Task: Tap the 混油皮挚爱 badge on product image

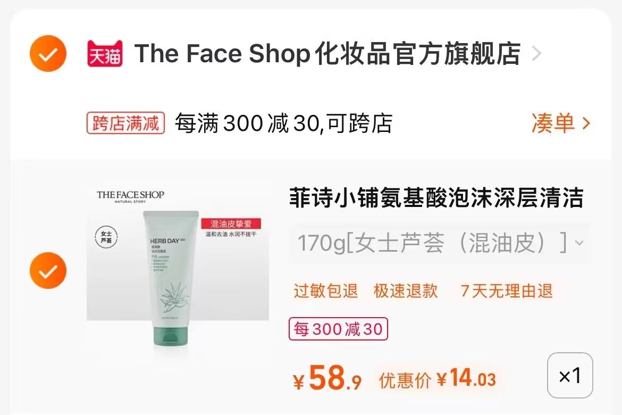Action: tap(231, 223)
